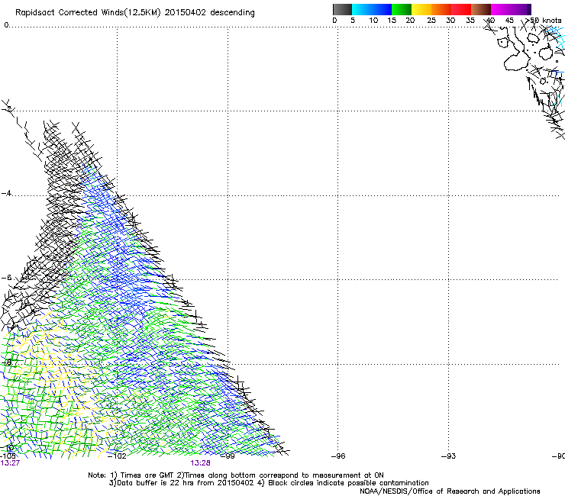565x496 pixels.
Task: Click the 'Times are GMT' note line
Action: 236,475
